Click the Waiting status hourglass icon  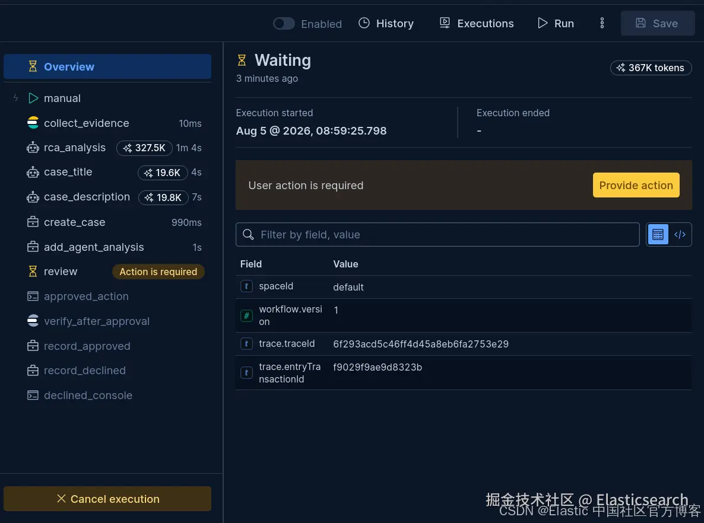pos(242,60)
